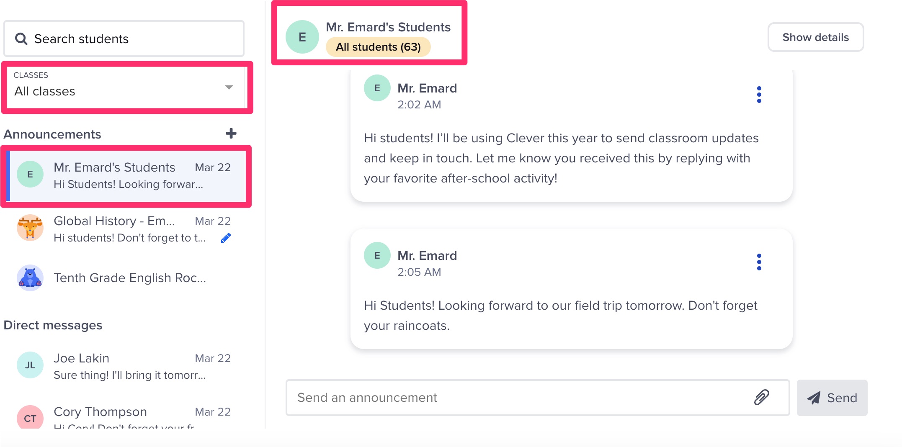This screenshot has height=447, width=902.
Task: Click the three-dot menu on the 2:05 AM message
Action: 759,262
